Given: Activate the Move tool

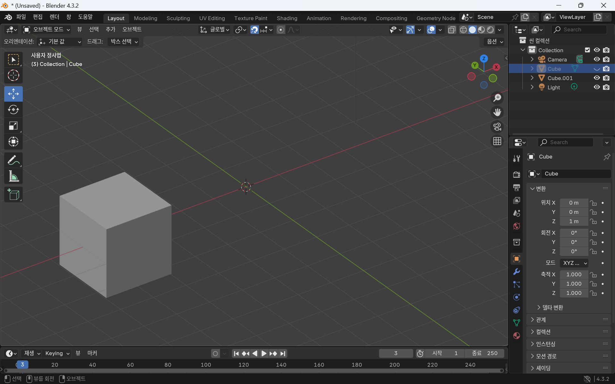Looking at the screenshot, I should click(x=13, y=94).
